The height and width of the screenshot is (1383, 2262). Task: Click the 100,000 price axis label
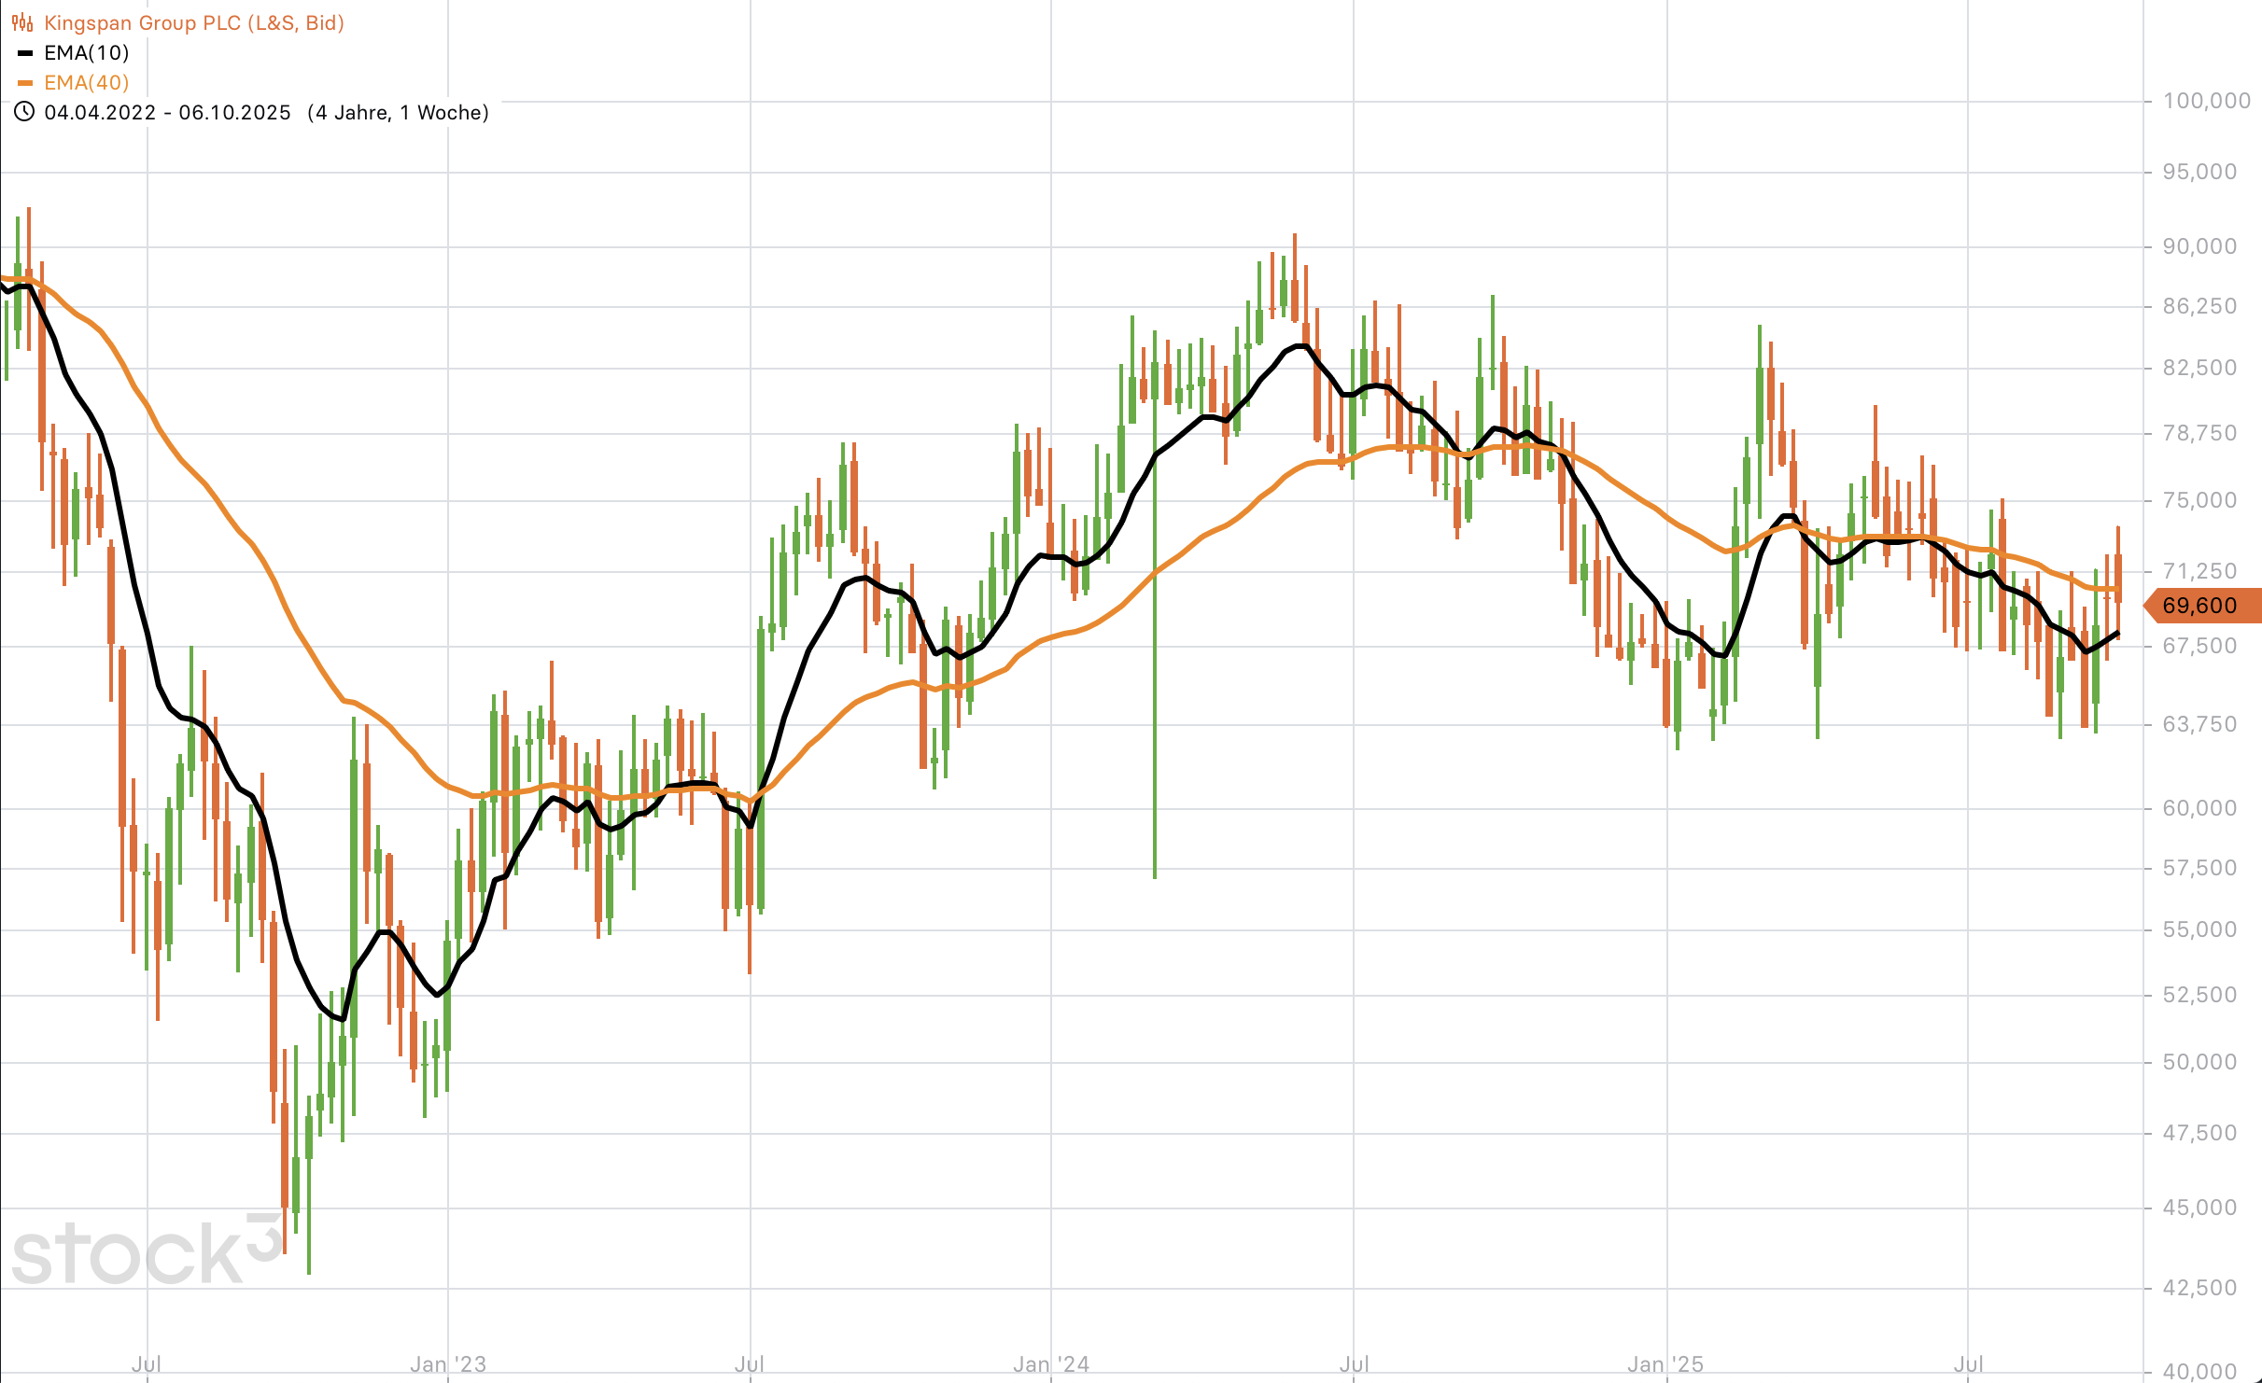point(2206,101)
